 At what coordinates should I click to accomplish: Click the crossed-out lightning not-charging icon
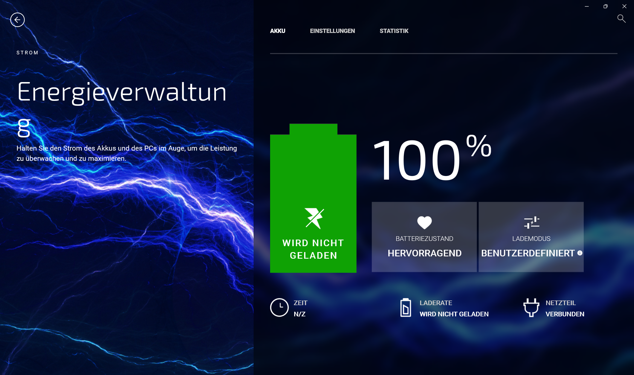click(x=314, y=218)
